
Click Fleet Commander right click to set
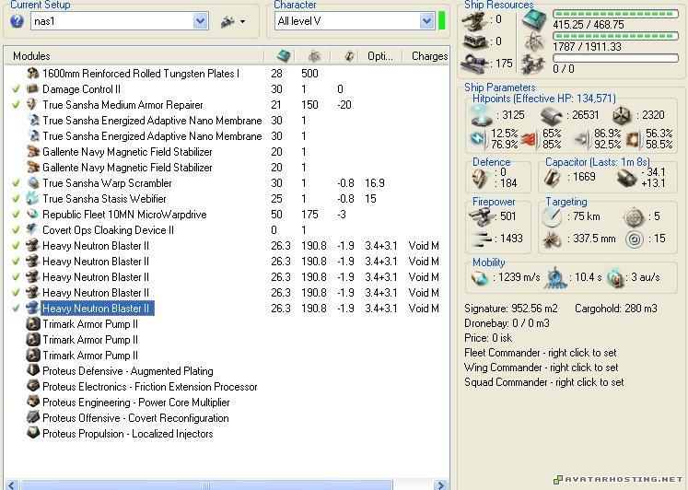tap(541, 353)
